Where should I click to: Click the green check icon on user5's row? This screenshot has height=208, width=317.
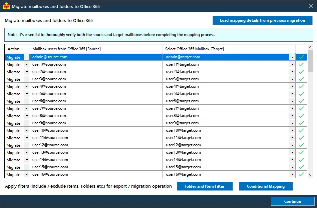[301, 94]
